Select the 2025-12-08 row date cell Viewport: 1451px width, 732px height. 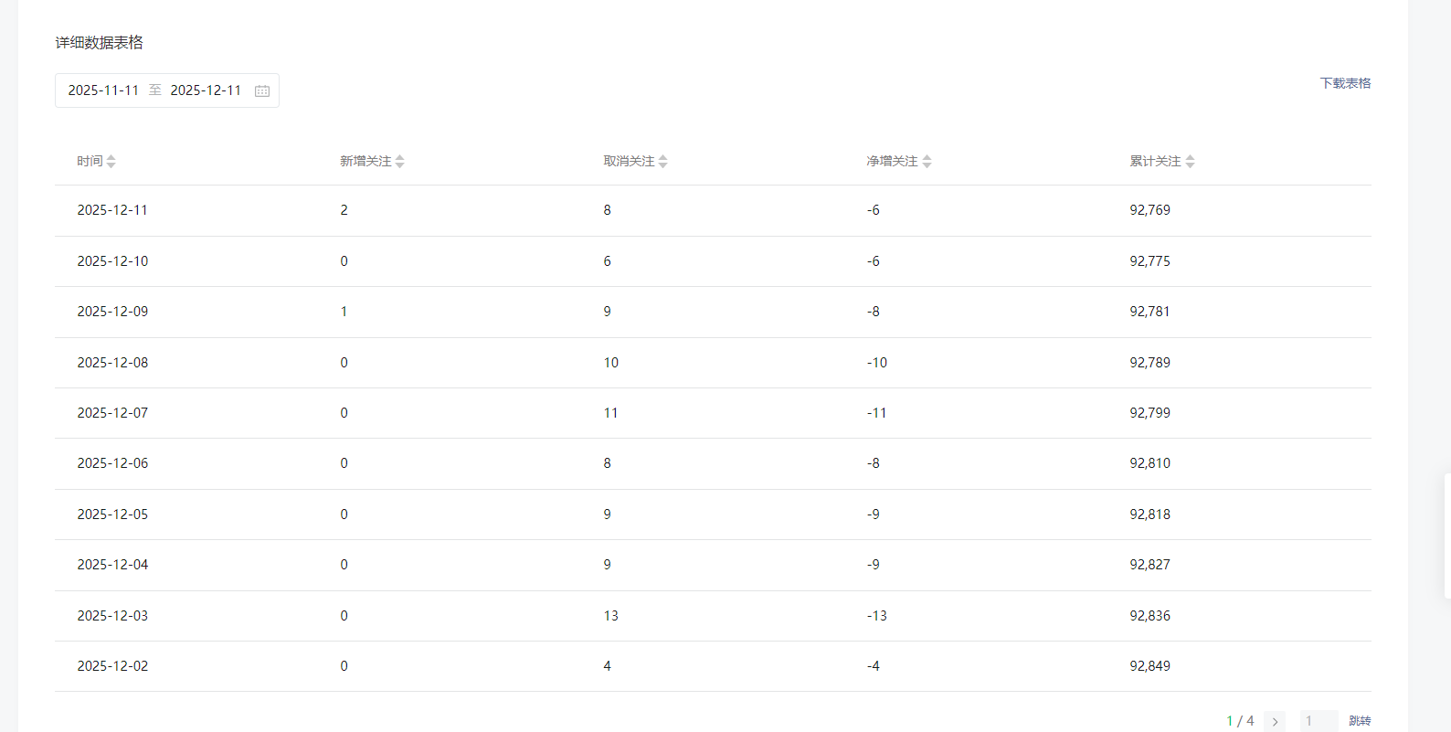pyautogui.click(x=112, y=363)
